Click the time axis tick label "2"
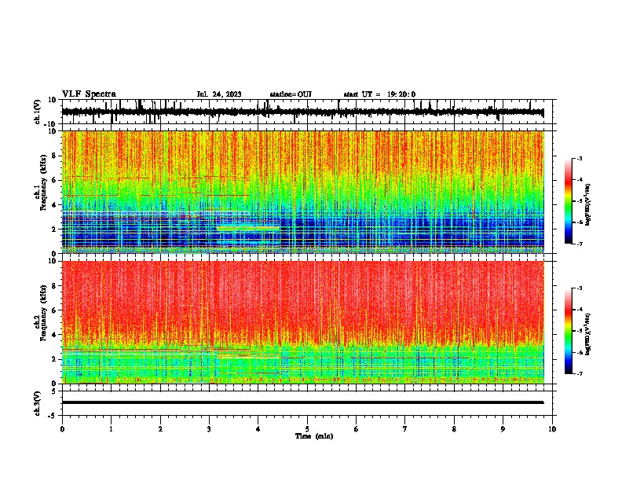622x481 pixels. coord(160,429)
